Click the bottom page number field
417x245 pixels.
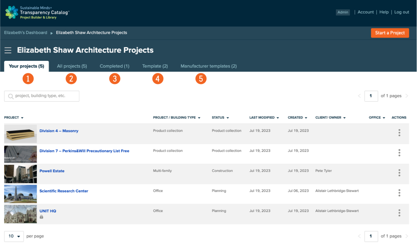(371, 236)
